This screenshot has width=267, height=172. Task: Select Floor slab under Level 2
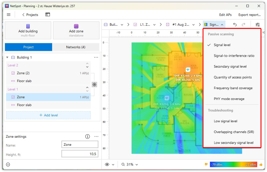coord(48,81)
